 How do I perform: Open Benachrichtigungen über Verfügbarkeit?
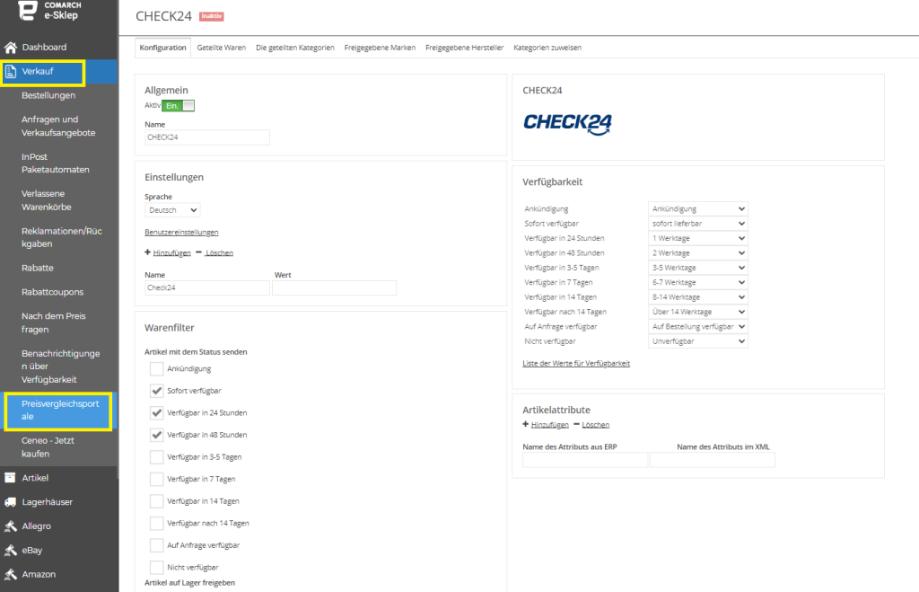(61, 367)
